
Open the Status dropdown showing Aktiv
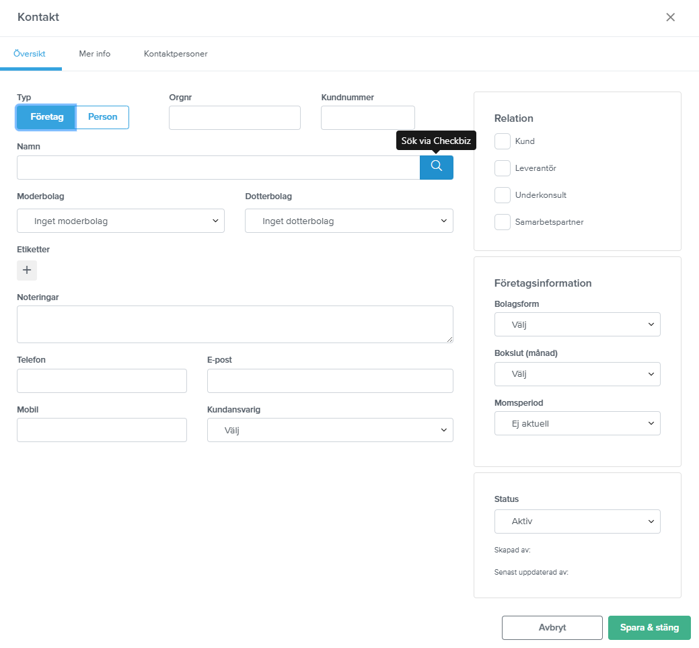point(577,521)
